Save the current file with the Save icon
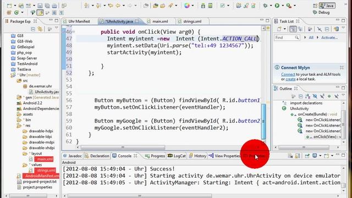Viewport: 352px width, 198px height. [40, 5]
